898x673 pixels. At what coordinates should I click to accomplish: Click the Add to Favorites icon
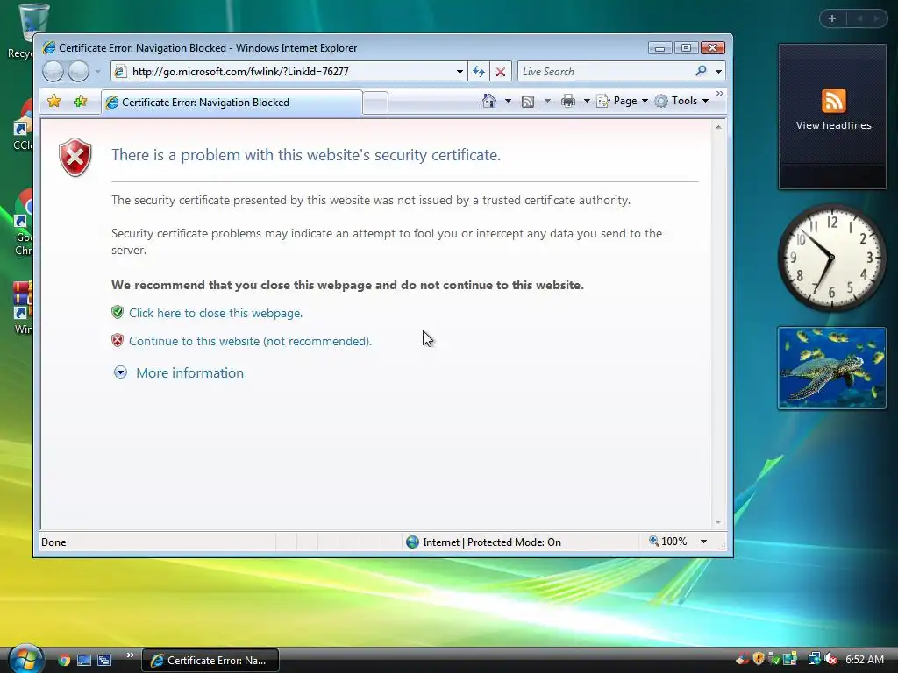(x=80, y=102)
